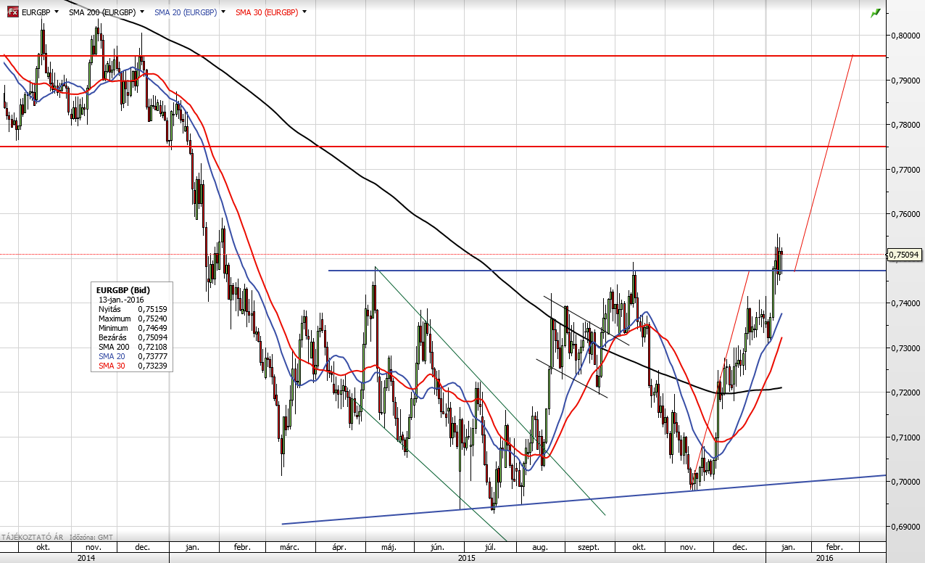Click the 13-jan.-2016 date in data box
The height and width of the screenshot is (563, 925).
pyautogui.click(x=123, y=299)
